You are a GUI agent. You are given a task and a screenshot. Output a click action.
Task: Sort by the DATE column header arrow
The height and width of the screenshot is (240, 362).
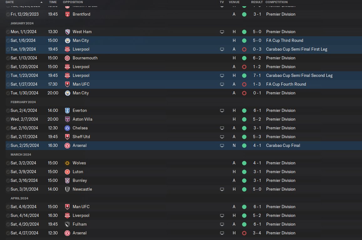[41, 2]
